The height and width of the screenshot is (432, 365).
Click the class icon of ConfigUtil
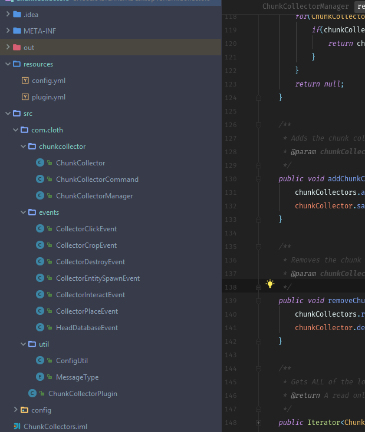(40, 360)
